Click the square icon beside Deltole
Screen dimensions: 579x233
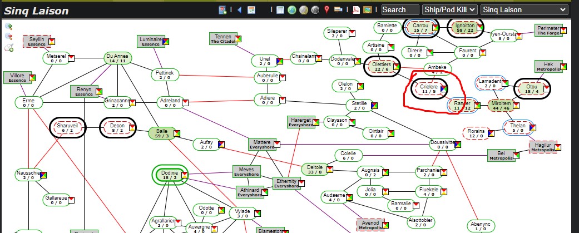(x=329, y=170)
